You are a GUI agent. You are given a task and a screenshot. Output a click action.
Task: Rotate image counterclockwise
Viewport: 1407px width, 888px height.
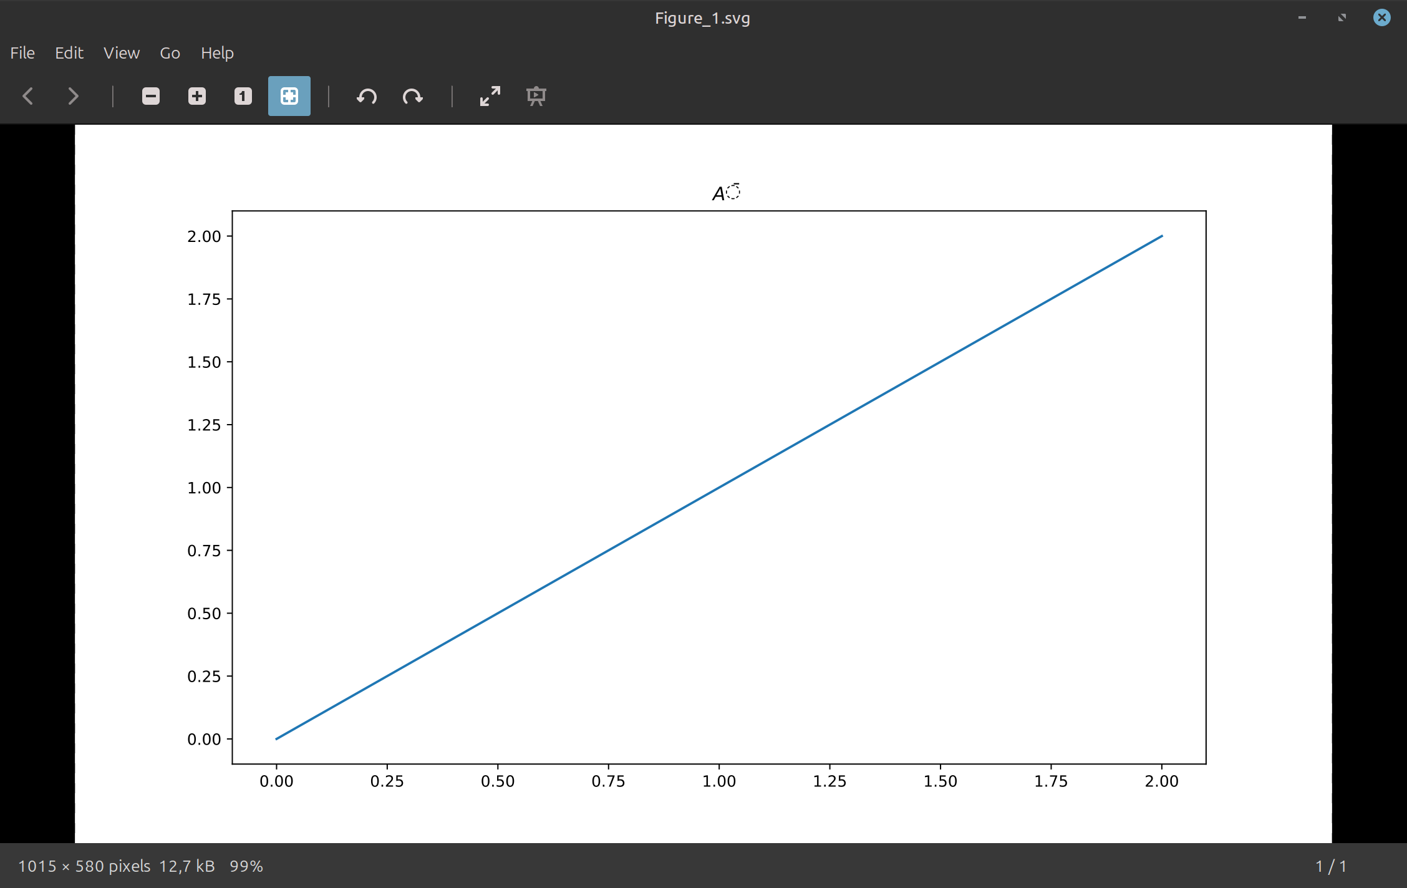[x=367, y=96]
